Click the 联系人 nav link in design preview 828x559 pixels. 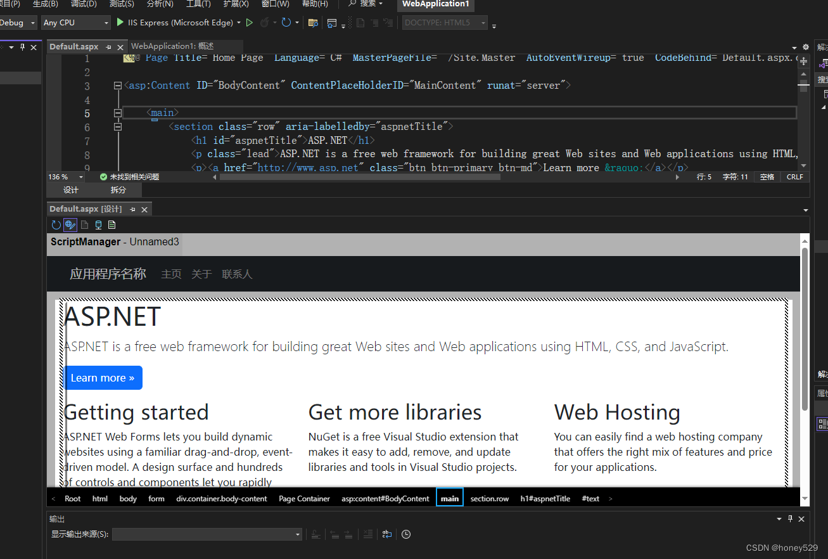coord(237,274)
